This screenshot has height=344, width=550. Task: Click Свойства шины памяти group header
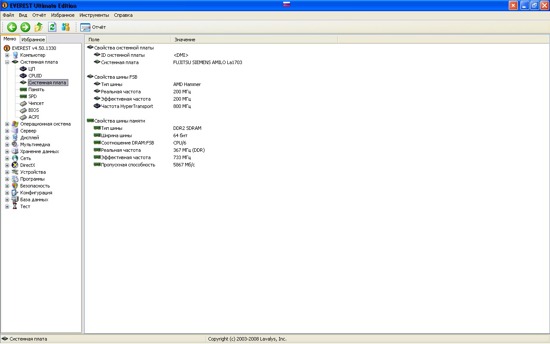(116, 121)
